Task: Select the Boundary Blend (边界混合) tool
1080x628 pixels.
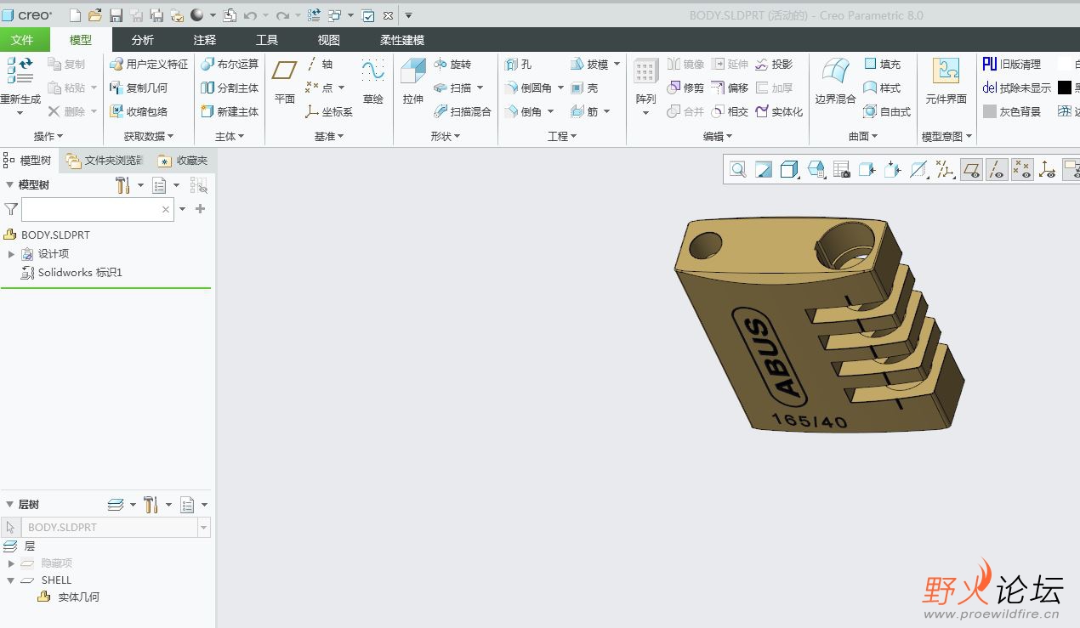Action: (835, 82)
